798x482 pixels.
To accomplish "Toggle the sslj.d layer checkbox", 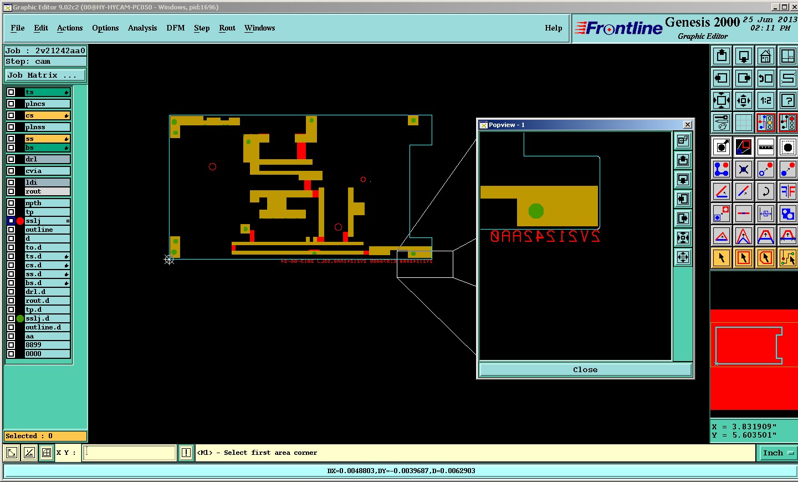I will point(11,318).
